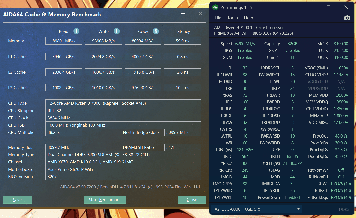356x218 pixels.
Task: Click BGS Alt value Disabled
Action: pos(292,50)
